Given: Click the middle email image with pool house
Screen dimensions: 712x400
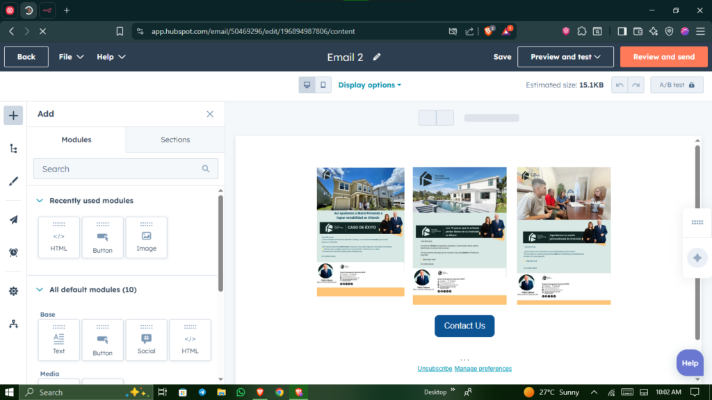Looking at the screenshot, I should (460, 236).
